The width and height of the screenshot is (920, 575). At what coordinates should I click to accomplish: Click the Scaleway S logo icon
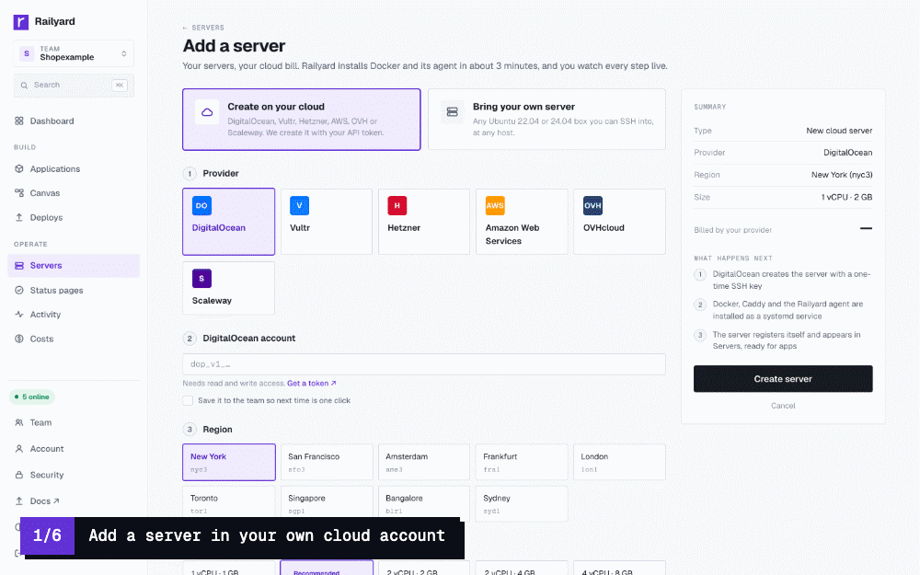[201, 279]
